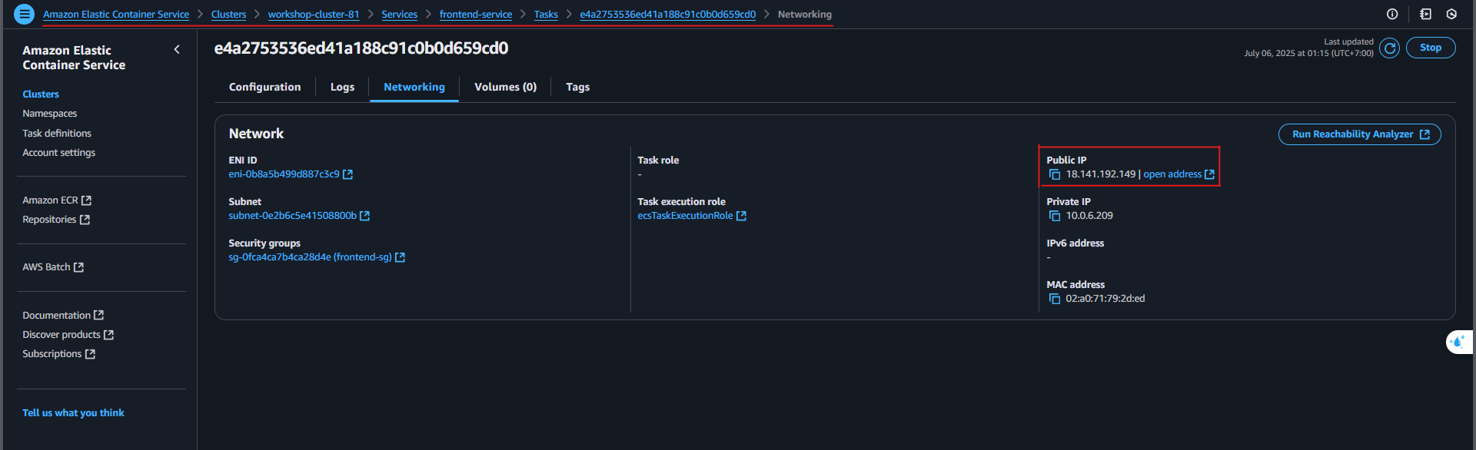Go to Clusters breadcrumb
The width and height of the screenshot is (1476, 450).
pos(228,15)
